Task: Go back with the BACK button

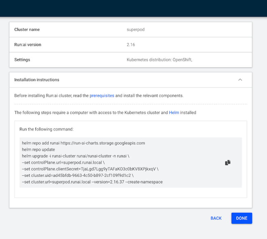Action: 216,218
